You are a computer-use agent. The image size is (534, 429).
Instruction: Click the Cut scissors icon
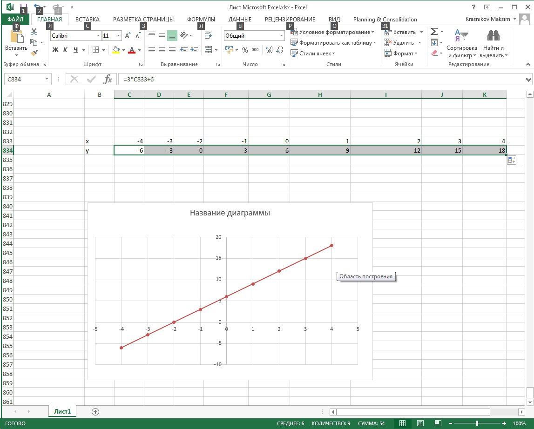34,32
